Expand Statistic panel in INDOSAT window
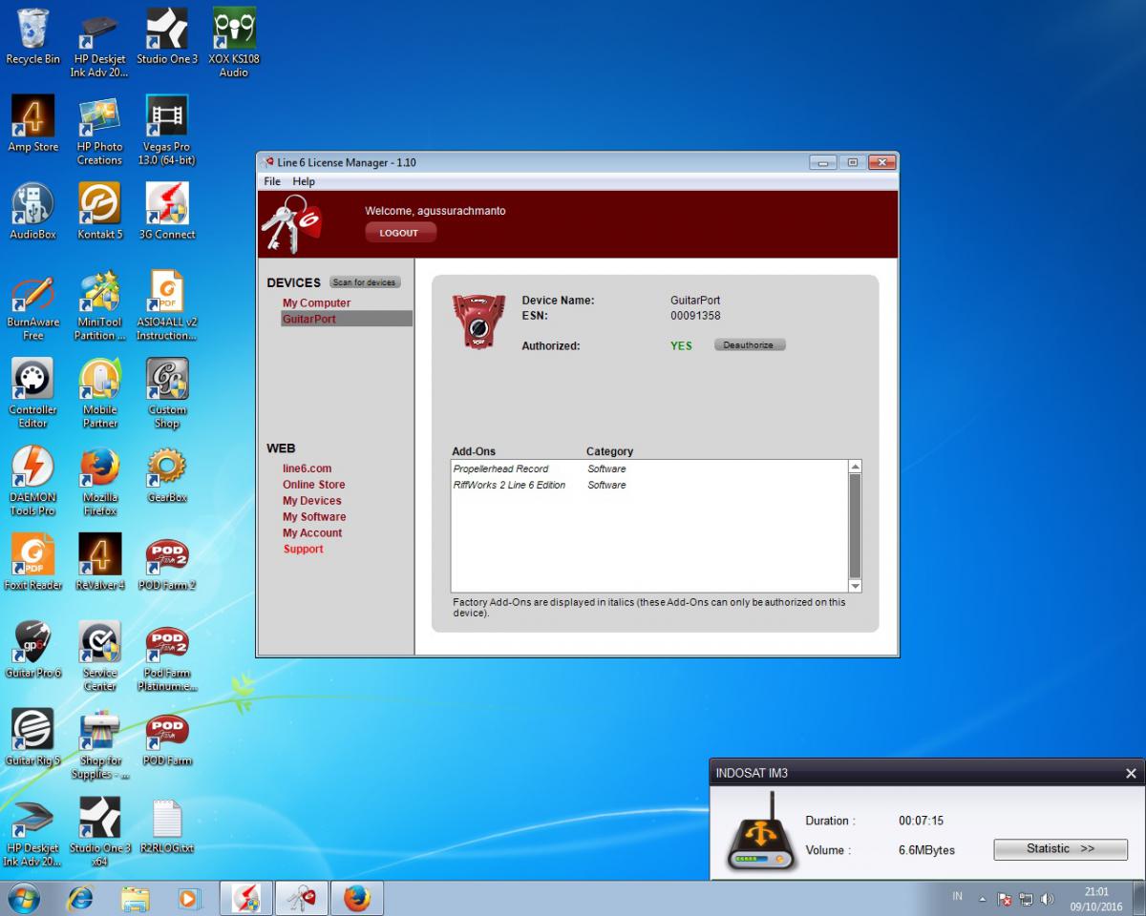 (1060, 849)
